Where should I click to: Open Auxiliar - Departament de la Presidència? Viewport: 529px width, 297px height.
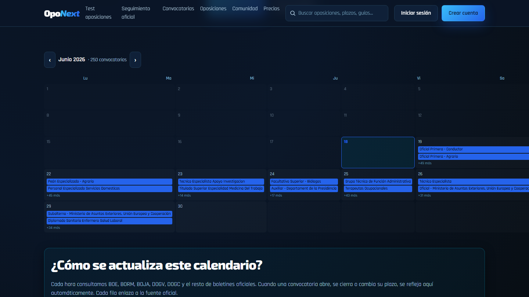click(304, 188)
